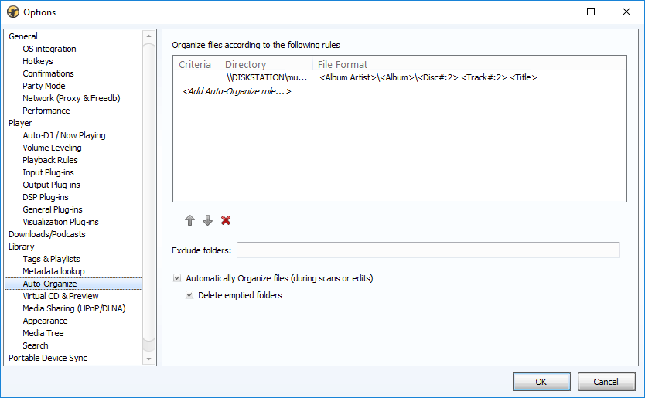Go to Volume Leveling settings
Image resolution: width=645 pixels, height=398 pixels.
[x=52, y=148]
